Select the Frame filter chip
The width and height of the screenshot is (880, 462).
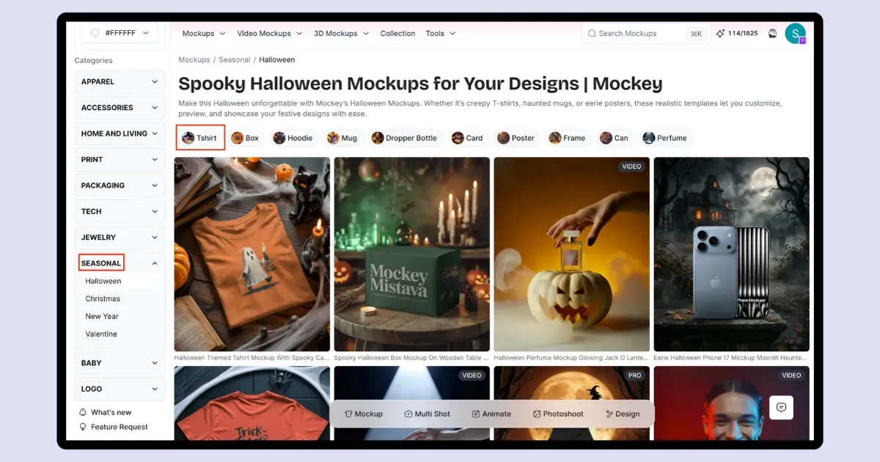click(567, 138)
